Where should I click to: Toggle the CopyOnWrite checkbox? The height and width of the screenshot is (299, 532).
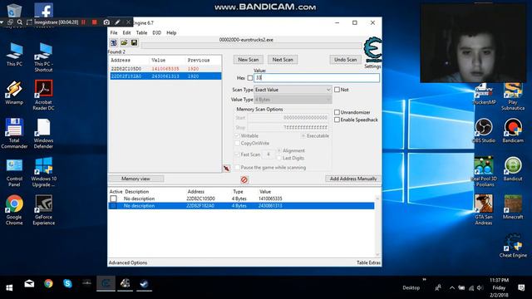[x=238, y=143]
